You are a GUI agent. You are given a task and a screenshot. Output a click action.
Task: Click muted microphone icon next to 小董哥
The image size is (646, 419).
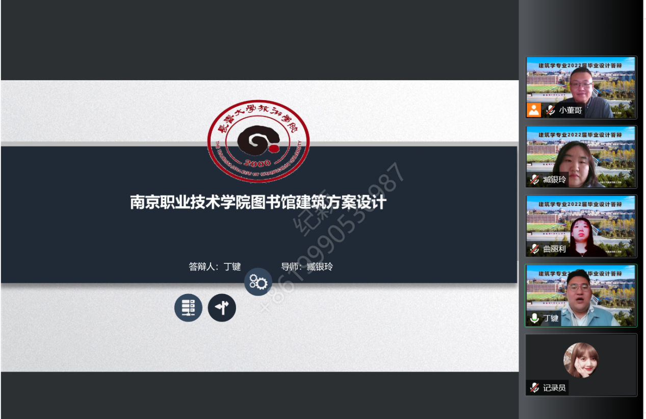point(550,110)
